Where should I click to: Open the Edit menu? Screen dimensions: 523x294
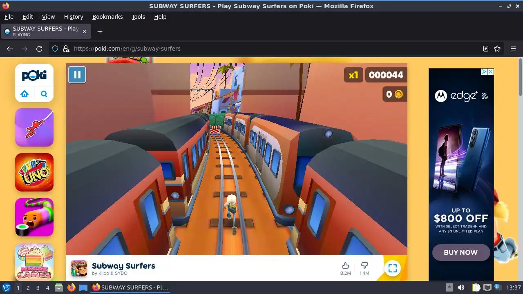tap(28, 17)
